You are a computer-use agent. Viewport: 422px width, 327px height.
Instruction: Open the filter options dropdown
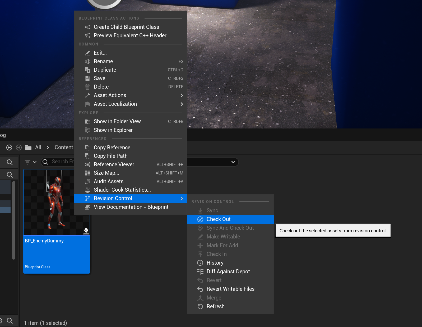pyautogui.click(x=30, y=162)
